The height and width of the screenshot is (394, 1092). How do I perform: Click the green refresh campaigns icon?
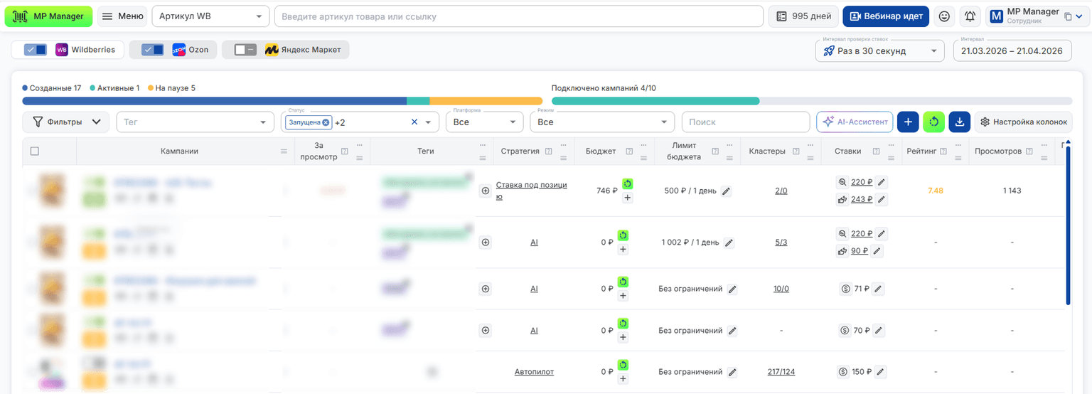933,122
